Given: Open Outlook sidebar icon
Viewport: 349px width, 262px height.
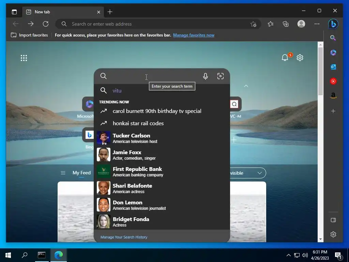Looking at the screenshot, I should pyautogui.click(x=333, y=67).
